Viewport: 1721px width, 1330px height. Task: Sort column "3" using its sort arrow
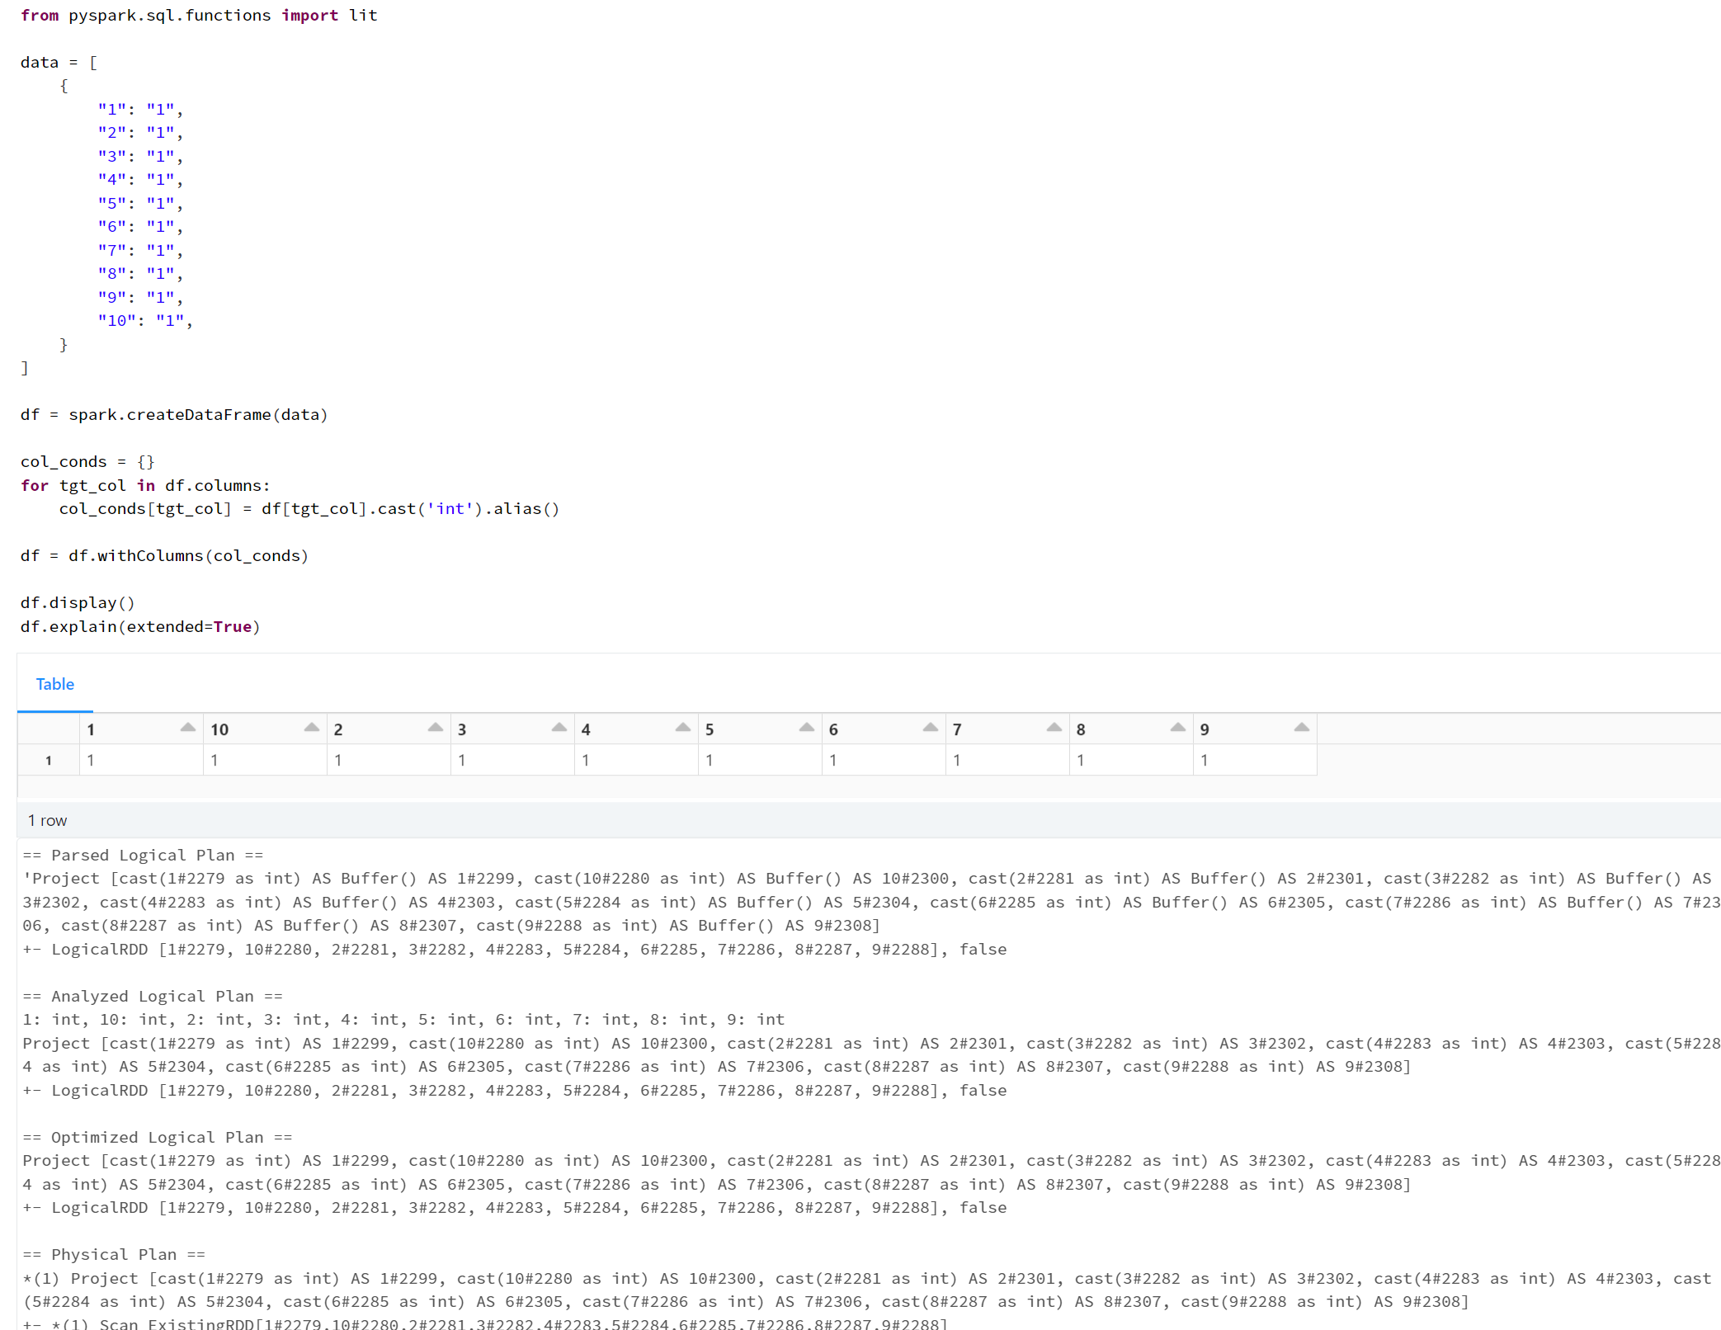[x=559, y=728]
